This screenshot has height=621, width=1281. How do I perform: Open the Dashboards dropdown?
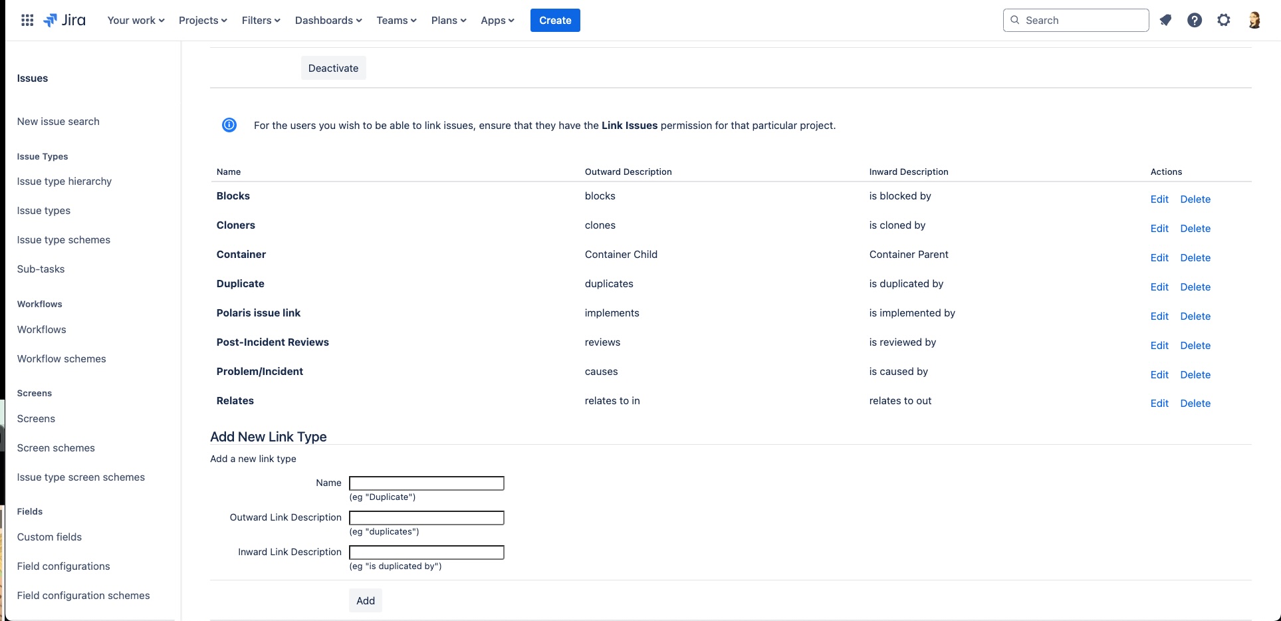click(328, 20)
